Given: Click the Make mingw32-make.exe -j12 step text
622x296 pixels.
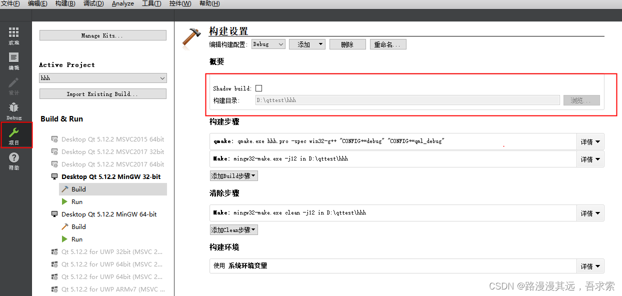Looking at the screenshot, I should coord(280,159).
